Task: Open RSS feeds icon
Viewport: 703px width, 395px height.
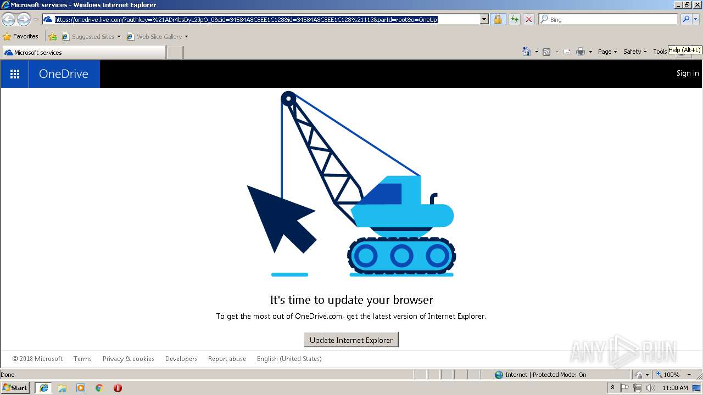Action: [546, 52]
